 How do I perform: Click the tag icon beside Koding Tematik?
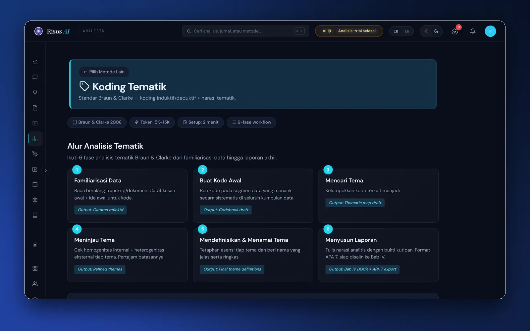(84, 86)
